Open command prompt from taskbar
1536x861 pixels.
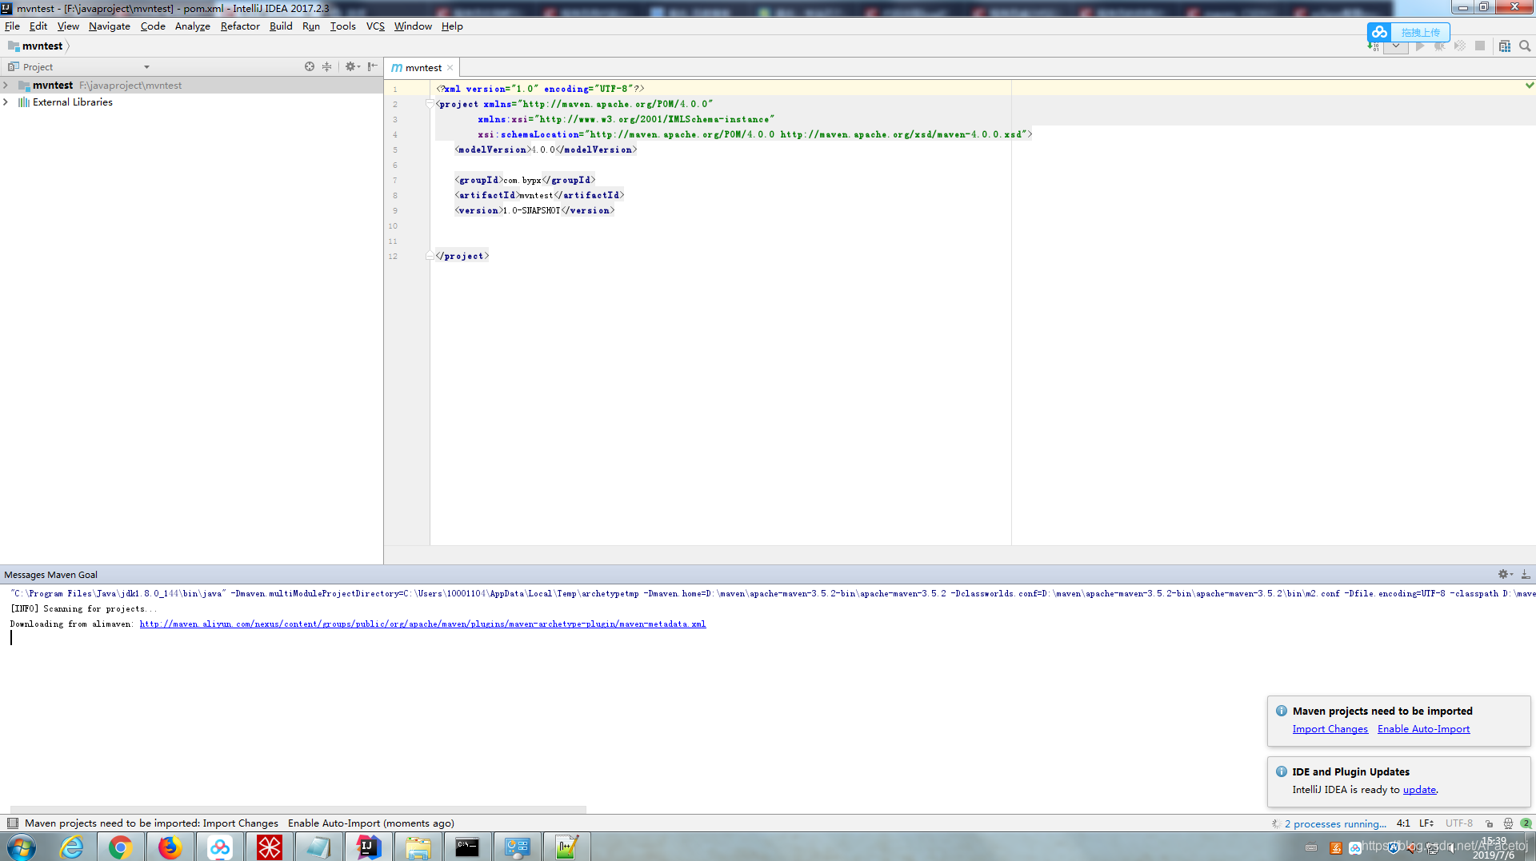(x=467, y=847)
